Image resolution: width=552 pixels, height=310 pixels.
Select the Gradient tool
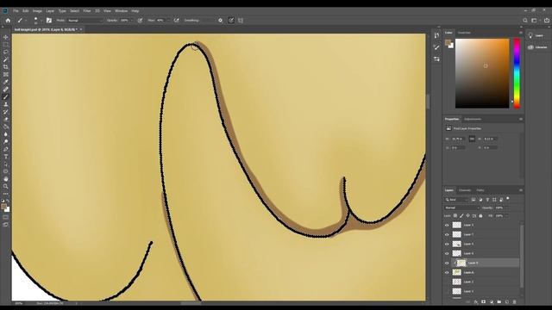[x=6, y=127]
